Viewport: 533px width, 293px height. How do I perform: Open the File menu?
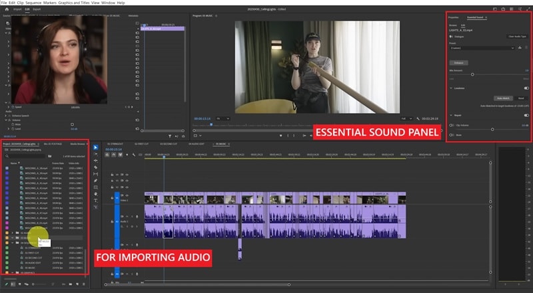pos(4,3)
